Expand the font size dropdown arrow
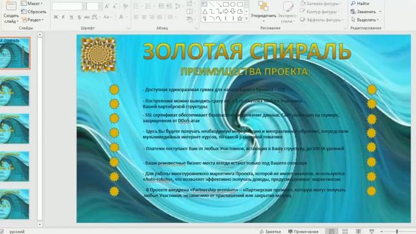 (x=100, y=6)
